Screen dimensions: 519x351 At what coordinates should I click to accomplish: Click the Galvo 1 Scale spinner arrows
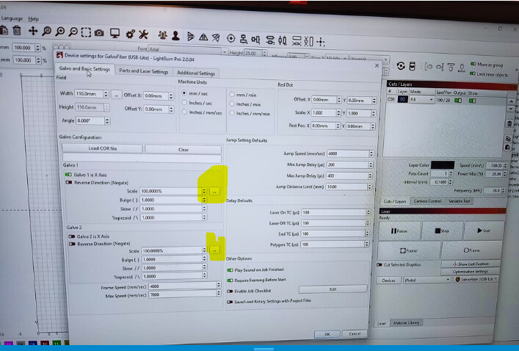(x=204, y=191)
